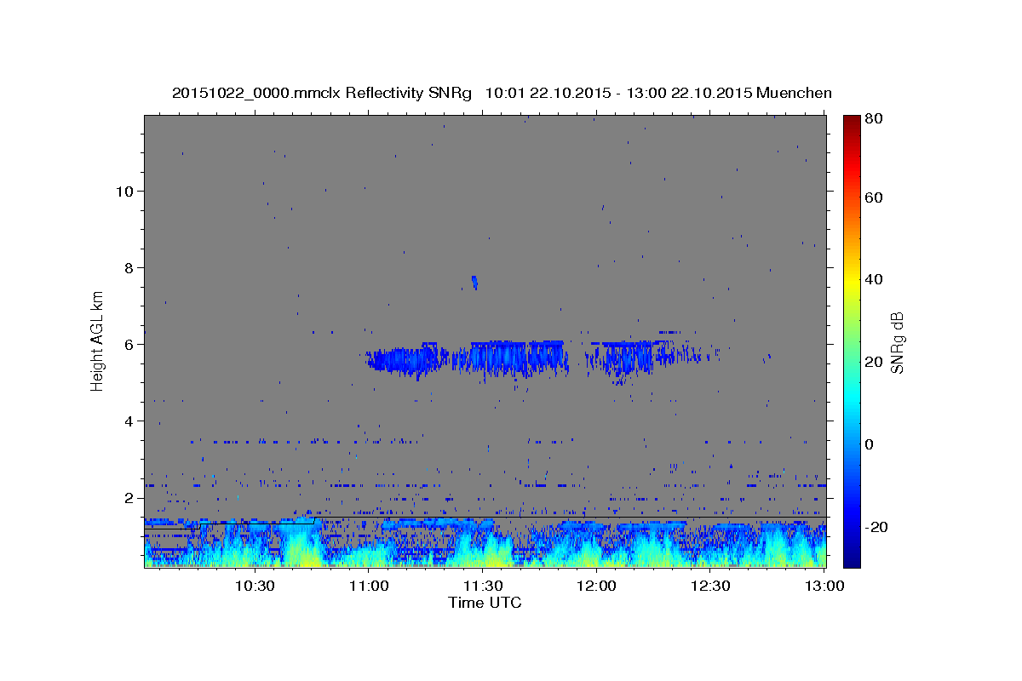Click the 10:30 time tick label

click(x=255, y=586)
